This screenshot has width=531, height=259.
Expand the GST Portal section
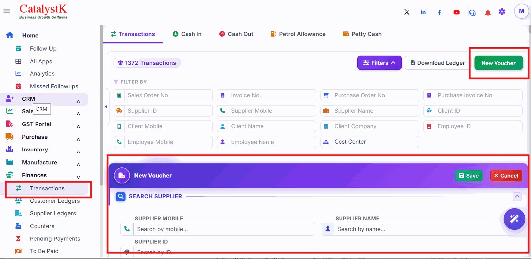coord(78,126)
